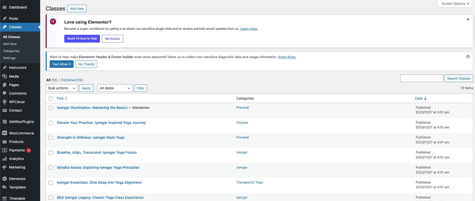Open WooCommerce via its sidebar icon
Image resolution: width=475 pixels, height=201 pixels.
coord(5,133)
